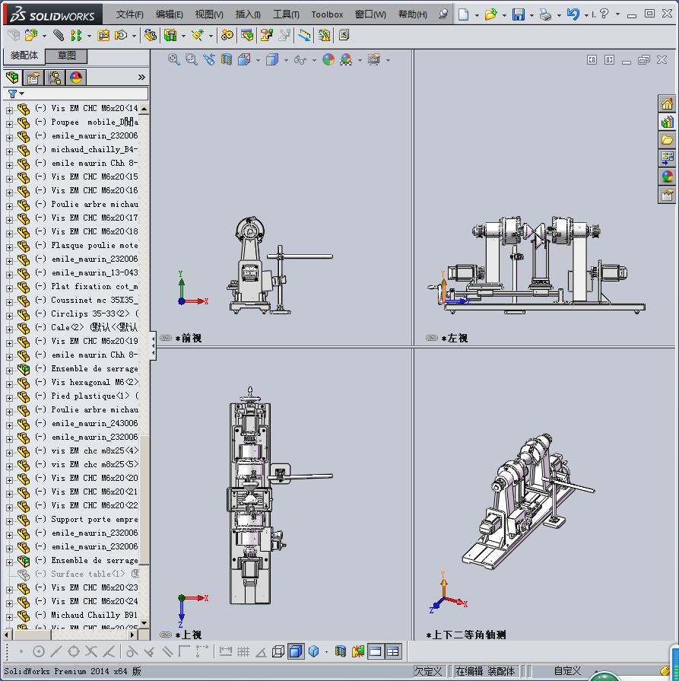Open the Toolbox menu
Screen dimensions: 679x681
pyautogui.click(x=327, y=14)
